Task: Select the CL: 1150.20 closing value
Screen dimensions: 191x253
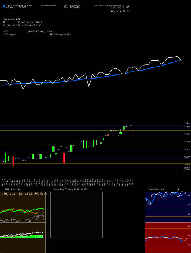Action: 72,7
